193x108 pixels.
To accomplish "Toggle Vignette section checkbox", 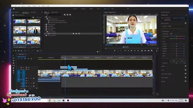I will point(185,81).
